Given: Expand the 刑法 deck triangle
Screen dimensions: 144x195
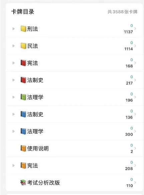Looking at the screenshot, I should pos(14,29).
